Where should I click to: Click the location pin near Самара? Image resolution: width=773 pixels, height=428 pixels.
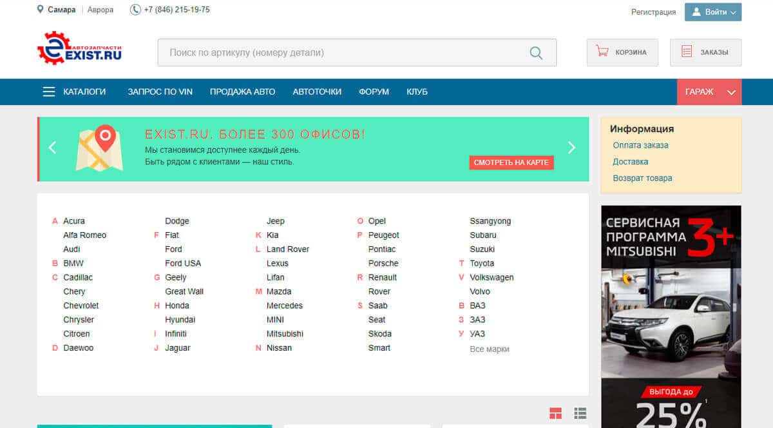point(41,10)
